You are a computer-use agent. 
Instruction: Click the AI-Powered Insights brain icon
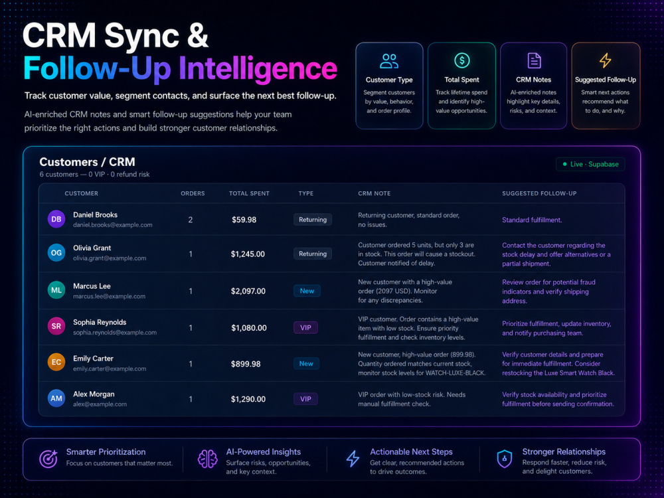[x=207, y=459]
